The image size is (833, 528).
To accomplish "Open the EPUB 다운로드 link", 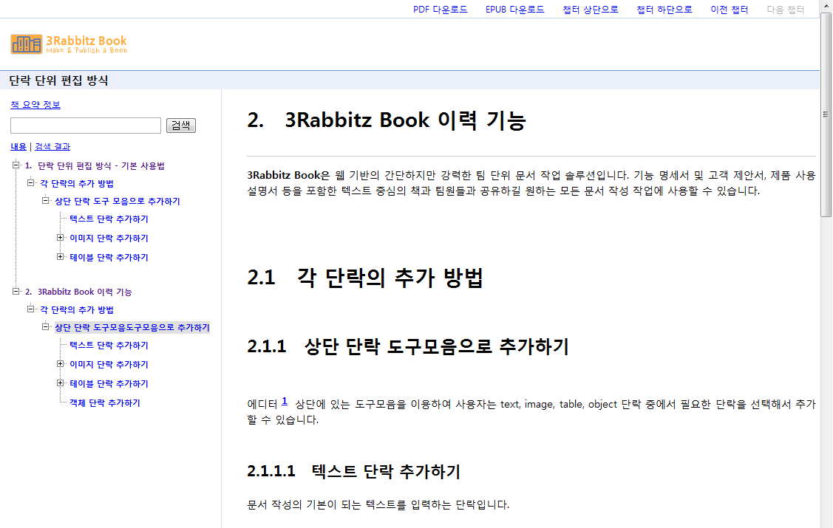I will point(514,10).
